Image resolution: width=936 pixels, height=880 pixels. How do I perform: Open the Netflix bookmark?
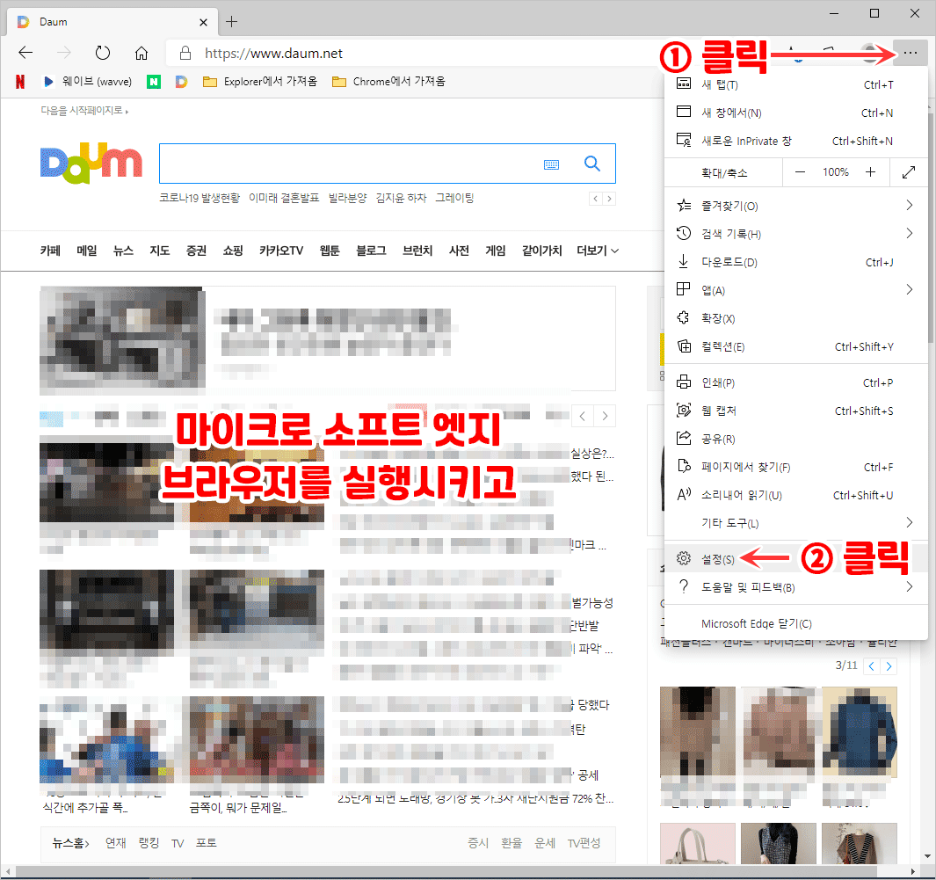19,81
